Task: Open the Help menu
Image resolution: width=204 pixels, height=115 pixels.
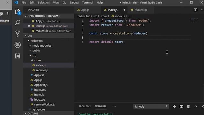Action: click(100, 3)
